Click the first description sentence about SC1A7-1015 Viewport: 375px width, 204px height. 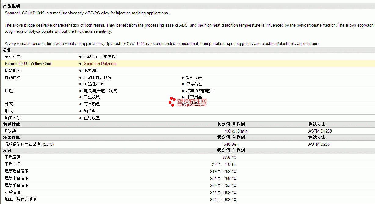click(x=87, y=13)
